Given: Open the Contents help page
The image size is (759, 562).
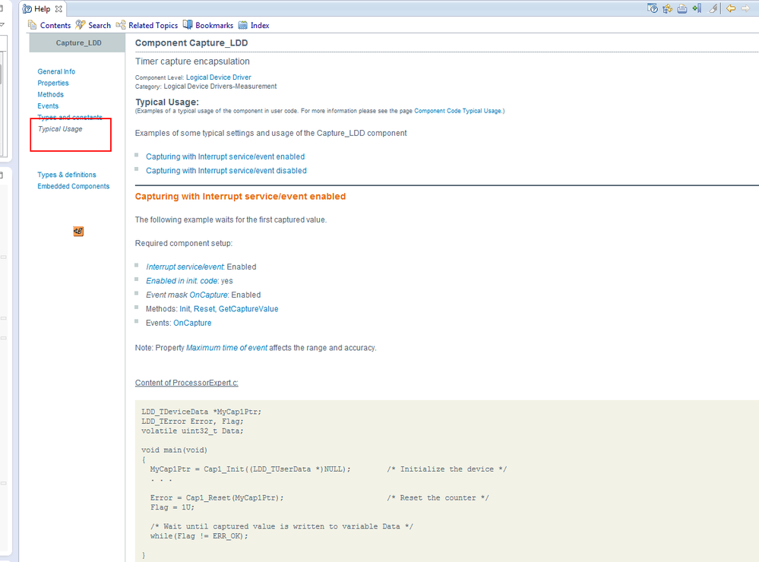Looking at the screenshot, I should point(49,25).
